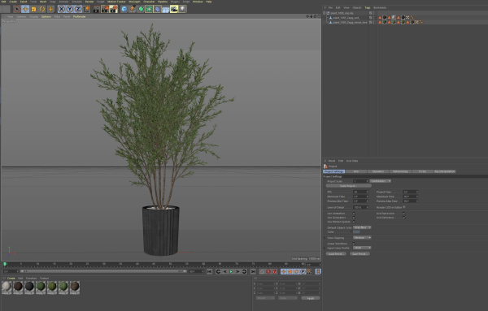
Task: Open the Render menu
Action: point(89,2)
